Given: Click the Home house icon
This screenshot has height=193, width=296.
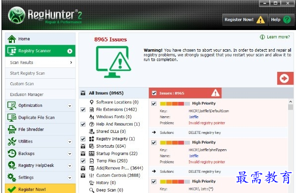Looking at the screenshot, I should (x=12, y=39).
